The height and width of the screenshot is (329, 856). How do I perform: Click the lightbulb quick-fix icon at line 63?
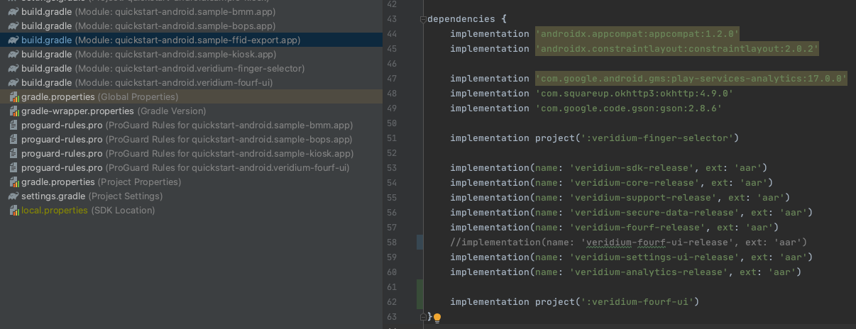pyautogui.click(x=437, y=318)
